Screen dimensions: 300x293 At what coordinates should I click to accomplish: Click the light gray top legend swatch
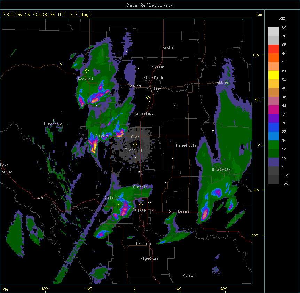point(274,32)
